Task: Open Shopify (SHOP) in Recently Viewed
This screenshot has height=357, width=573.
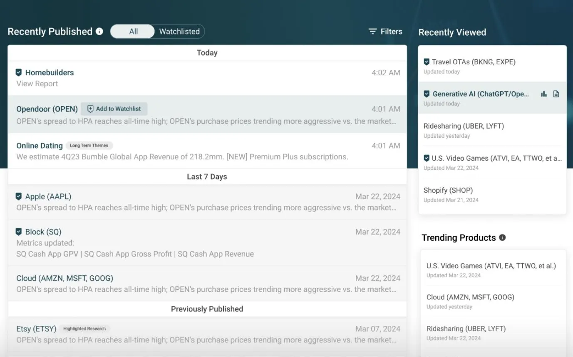Action: [448, 190]
